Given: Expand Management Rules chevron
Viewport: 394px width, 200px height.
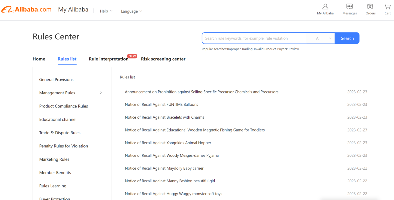Looking at the screenshot, I should click(x=101, y=93).
